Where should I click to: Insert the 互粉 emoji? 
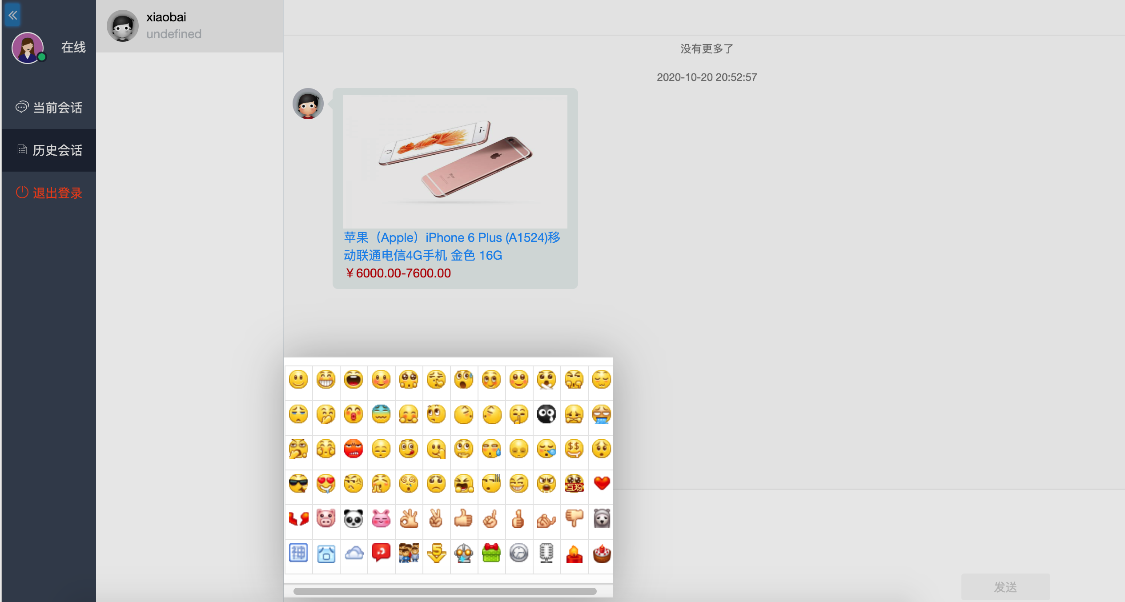coord(574,483)
